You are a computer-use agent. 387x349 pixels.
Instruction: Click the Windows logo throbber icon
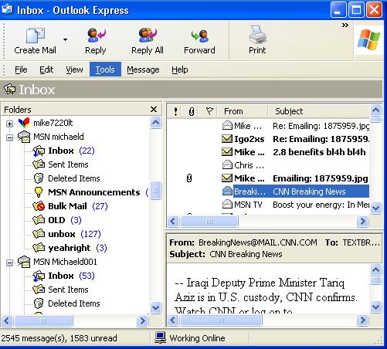368,40
